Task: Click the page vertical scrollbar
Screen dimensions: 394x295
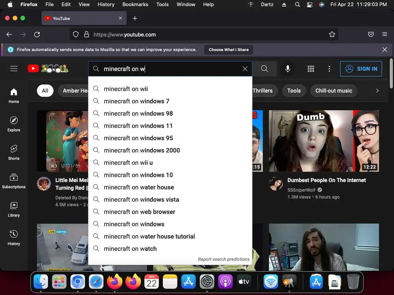Action: [x=391, y=73]
